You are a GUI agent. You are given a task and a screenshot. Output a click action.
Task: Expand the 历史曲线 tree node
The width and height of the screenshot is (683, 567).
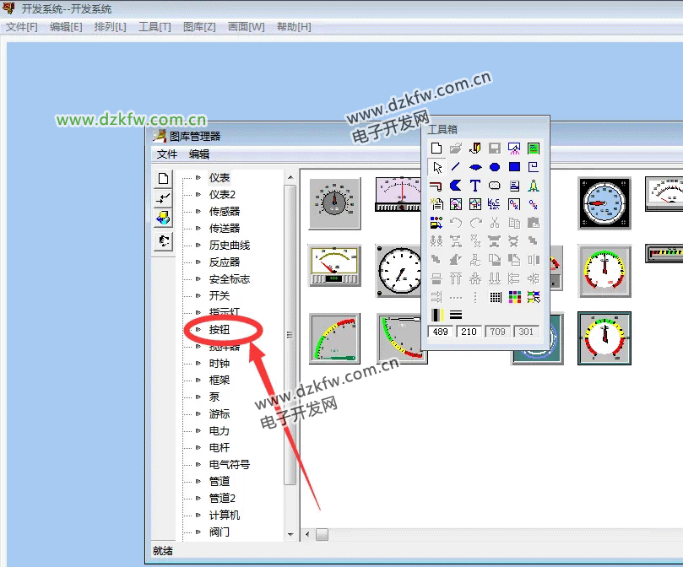click(198, 246)
